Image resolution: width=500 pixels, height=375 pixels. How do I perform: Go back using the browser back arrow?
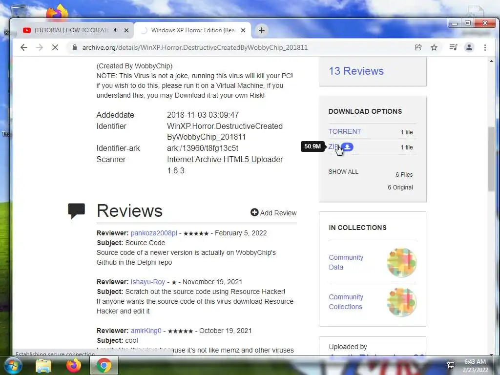(x=24, y=47)
